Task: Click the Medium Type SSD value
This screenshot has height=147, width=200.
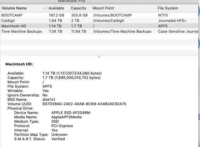Action: click(55, 121)
